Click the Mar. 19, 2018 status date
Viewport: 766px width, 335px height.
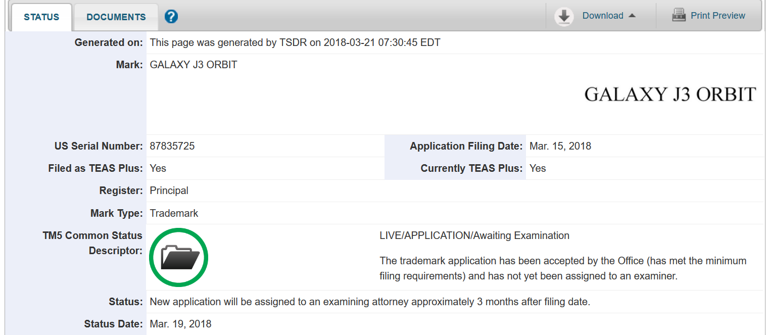pyautogui.click(x=180, y=324)
